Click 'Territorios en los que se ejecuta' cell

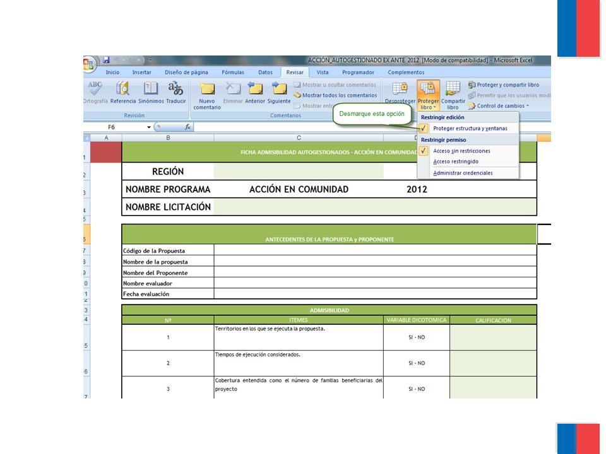[299, 337]
